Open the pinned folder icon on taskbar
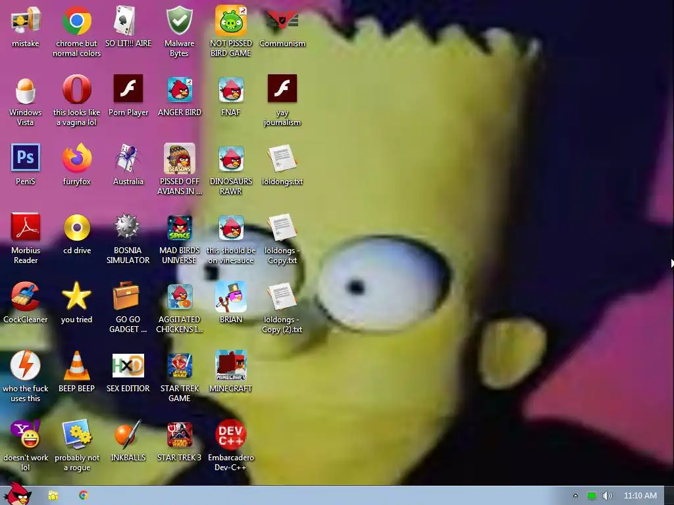The image size is (674, 505). pyautogui.click(x=53, y=496)
